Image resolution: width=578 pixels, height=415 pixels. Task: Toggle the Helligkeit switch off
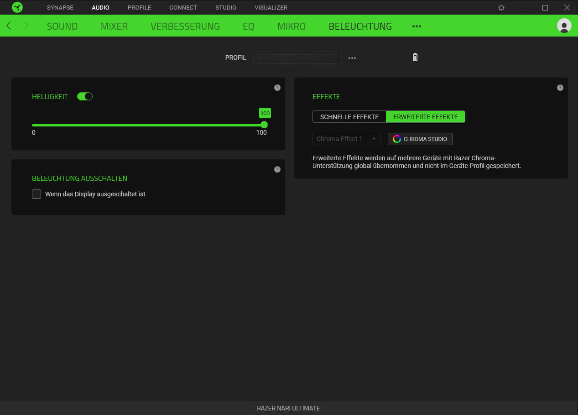[x=85, y=96]
